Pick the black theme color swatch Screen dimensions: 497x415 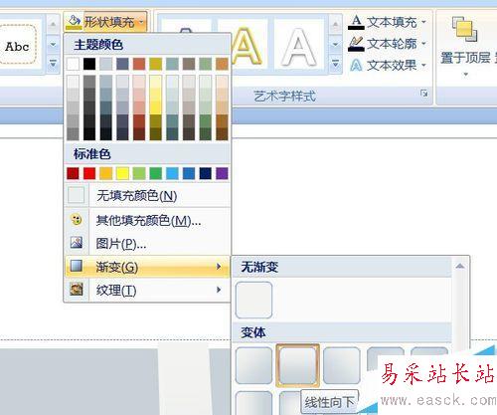[x=89, y=64]
